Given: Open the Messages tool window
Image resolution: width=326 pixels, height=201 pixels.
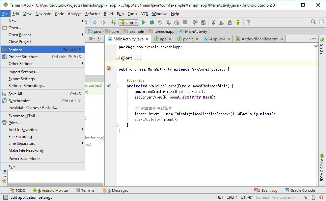Looking at the screenshot, I should coord(116,190).
